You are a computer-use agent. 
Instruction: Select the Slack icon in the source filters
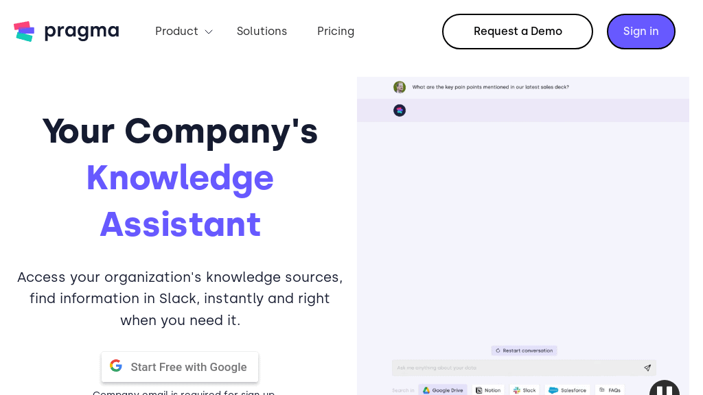[x=516, y=390]
